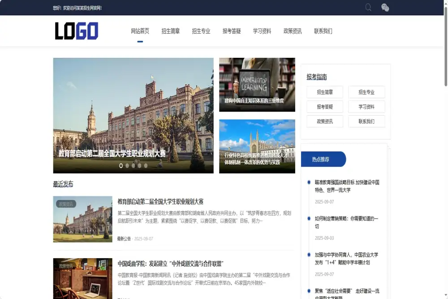Click 政策资讯 button in 报考指南 panel
This screenshot has height=299, width=448.
pyautogui.click(x=324, y=121)
